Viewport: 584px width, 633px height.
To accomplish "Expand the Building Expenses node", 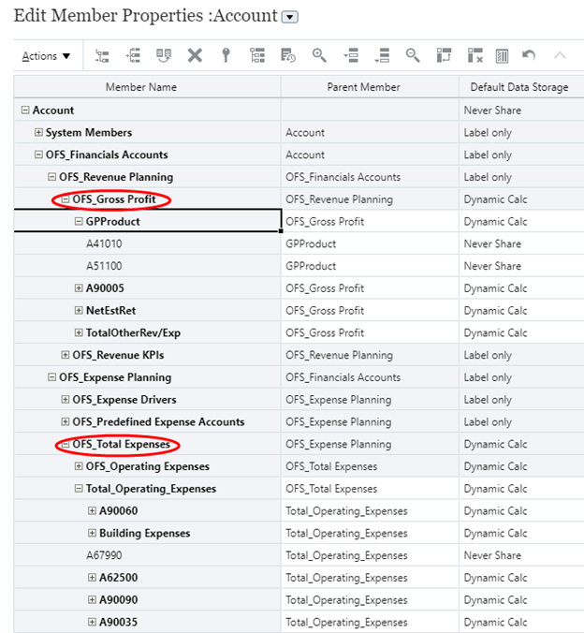I will 92,534.
